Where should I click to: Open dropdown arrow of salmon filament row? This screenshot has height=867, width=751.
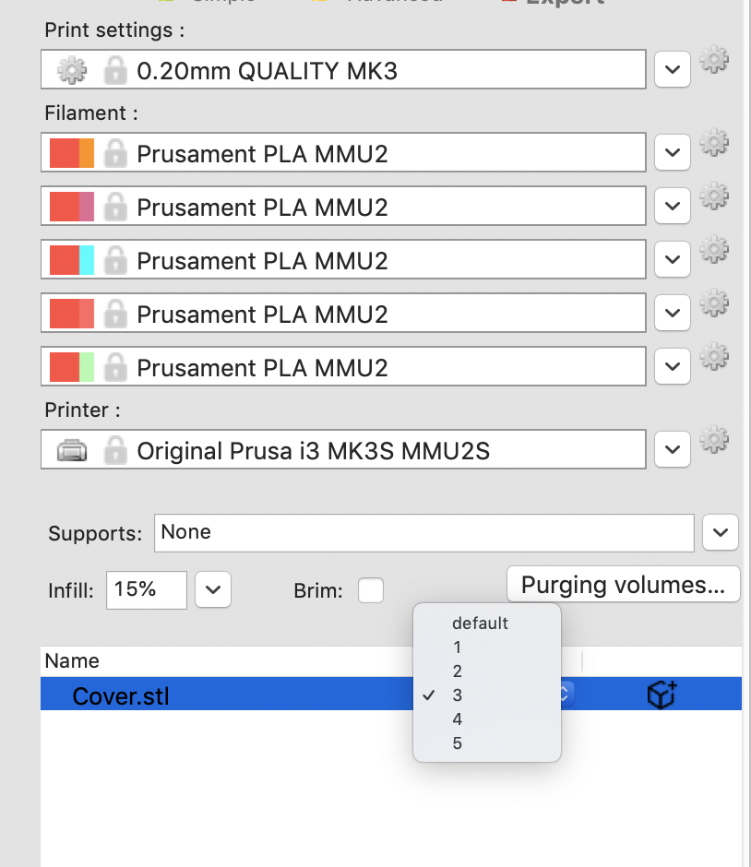[672, 313]
